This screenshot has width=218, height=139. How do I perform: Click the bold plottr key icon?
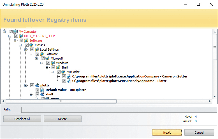click(x=37, y=85)
